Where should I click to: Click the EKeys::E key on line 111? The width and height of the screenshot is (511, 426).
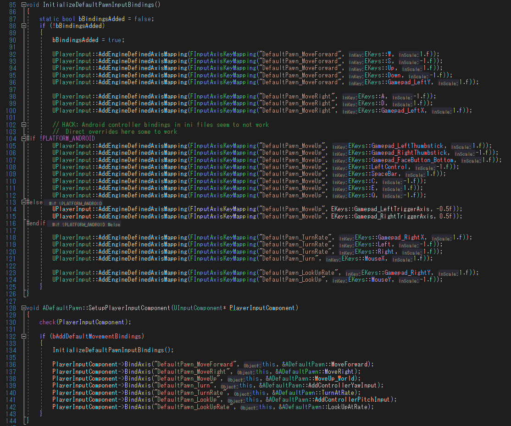coord(361,188)
